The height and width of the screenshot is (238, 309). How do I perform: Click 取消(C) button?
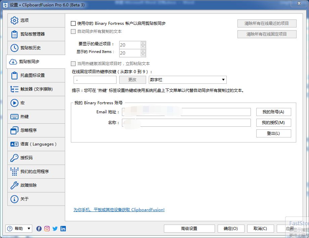coord(260,229)
